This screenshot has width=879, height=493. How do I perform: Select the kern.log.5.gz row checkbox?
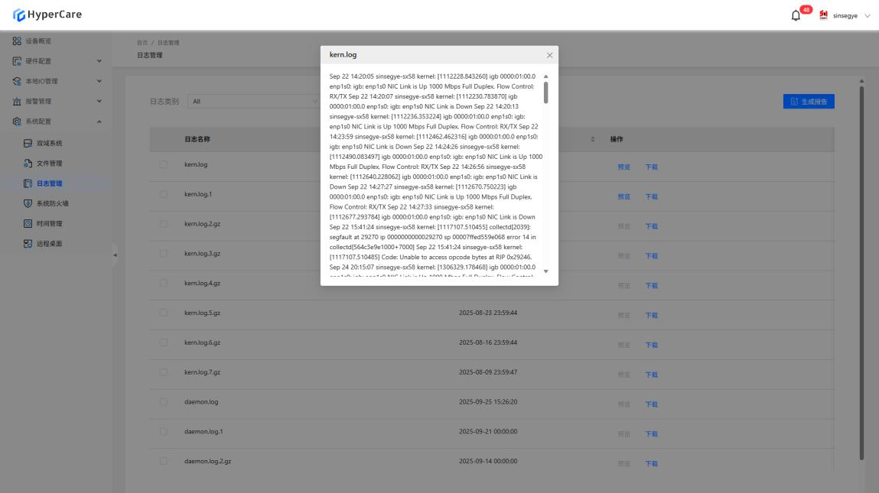click(163, 313)
